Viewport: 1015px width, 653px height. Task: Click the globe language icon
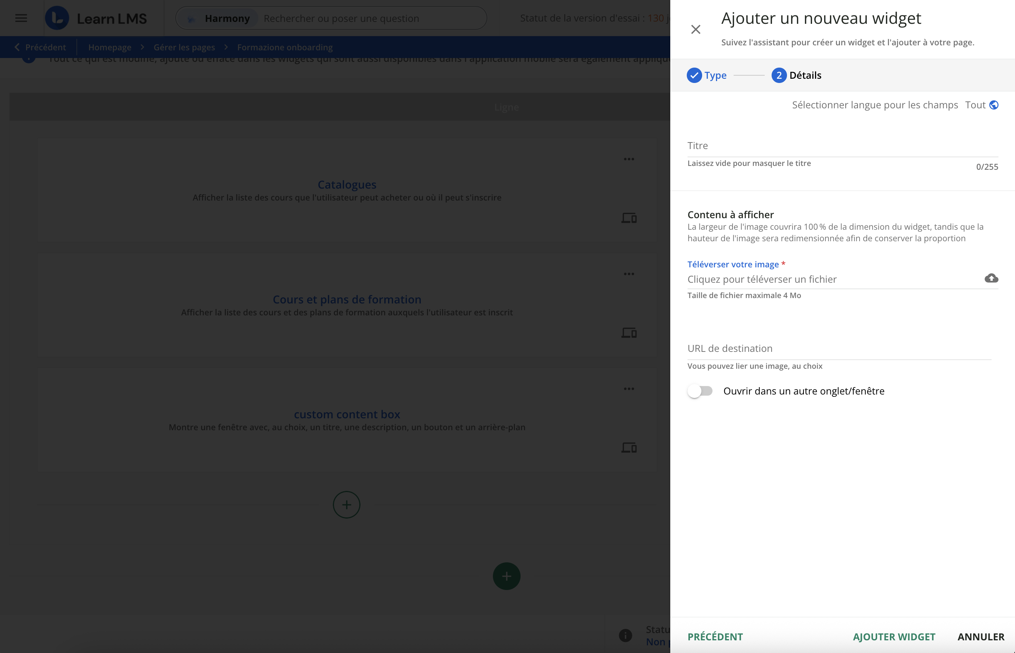[x=994, y=105]
